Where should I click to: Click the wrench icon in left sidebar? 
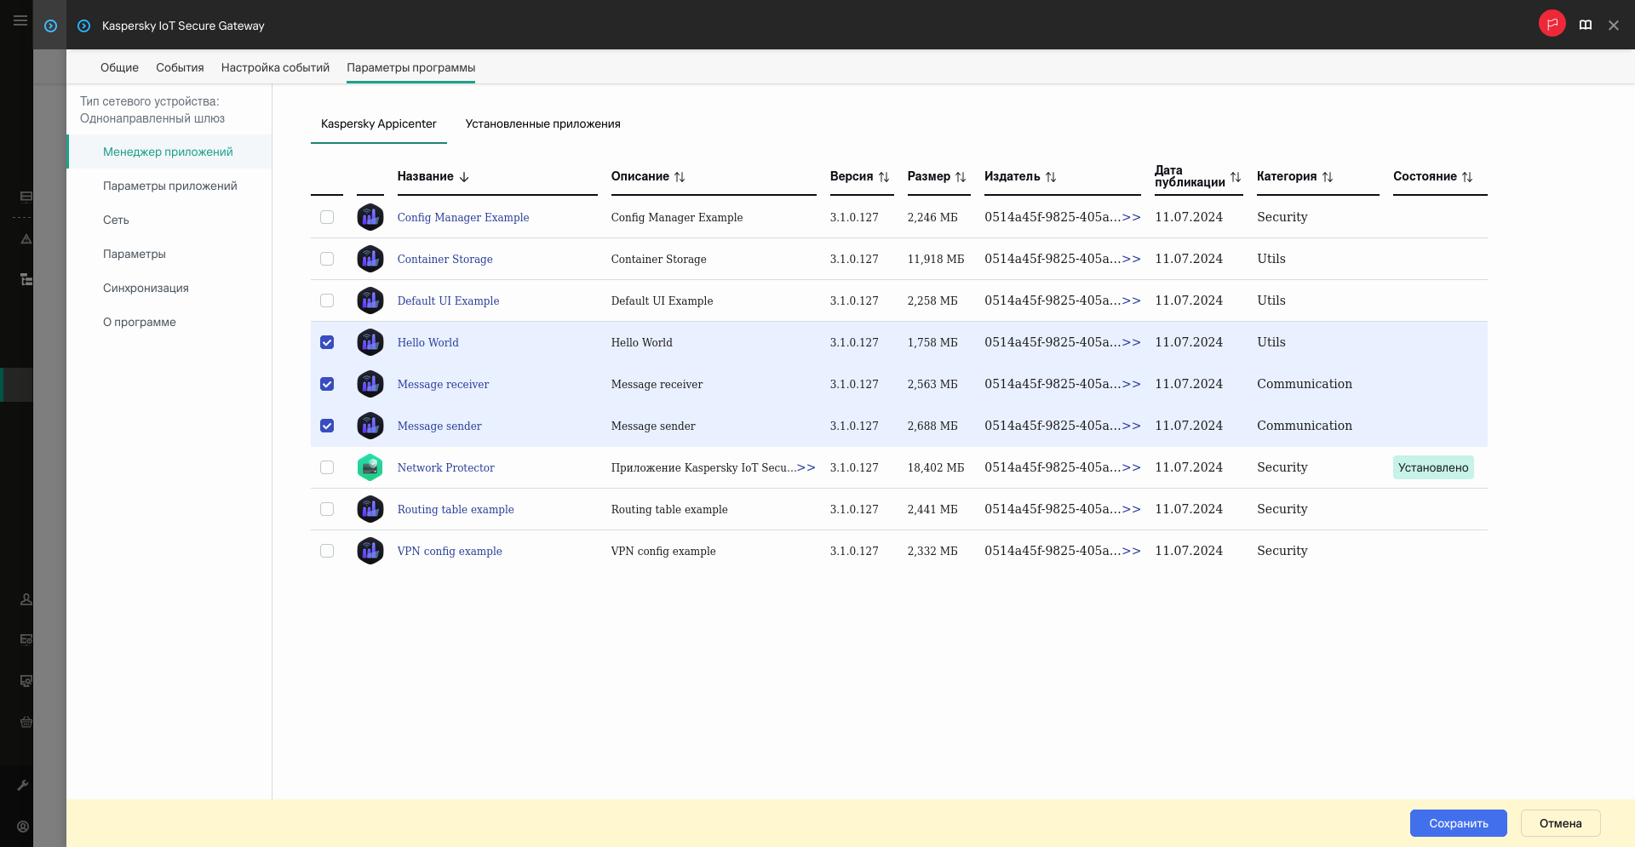pyautogui.click(x=23, y=785)
